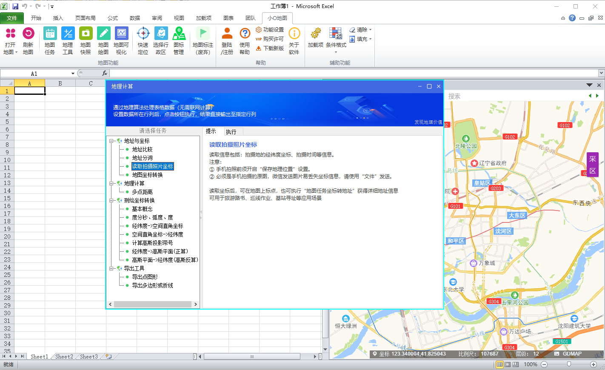The image size is (605, 370).
Task: Close the map side pane
Action: 599,85
